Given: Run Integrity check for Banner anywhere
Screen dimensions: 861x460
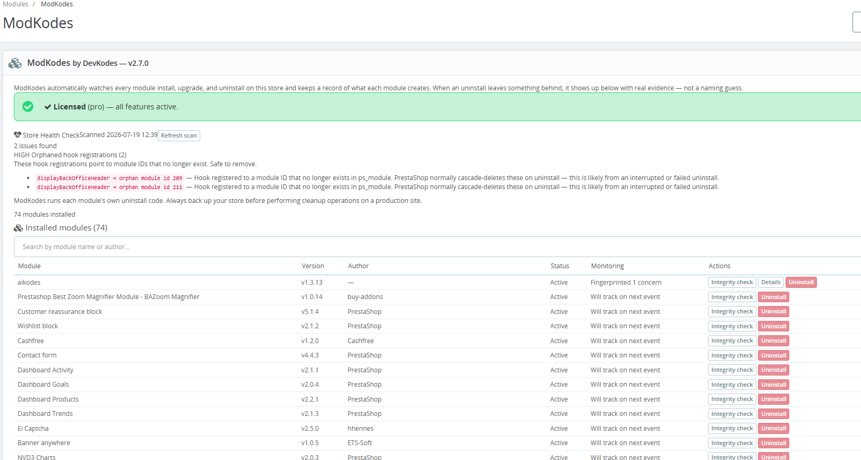Looking at the screenshot, I should [x=732, y=443].
